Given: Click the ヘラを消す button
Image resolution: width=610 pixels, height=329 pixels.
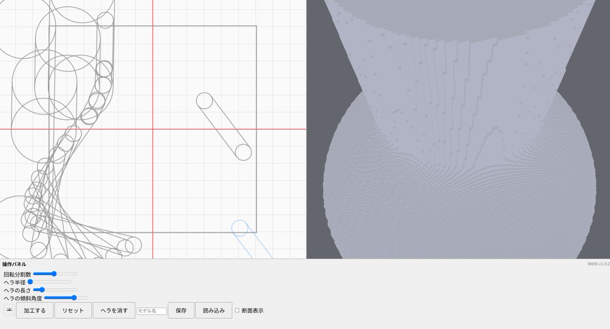Looking at the screenshot, I should [114, 310].
